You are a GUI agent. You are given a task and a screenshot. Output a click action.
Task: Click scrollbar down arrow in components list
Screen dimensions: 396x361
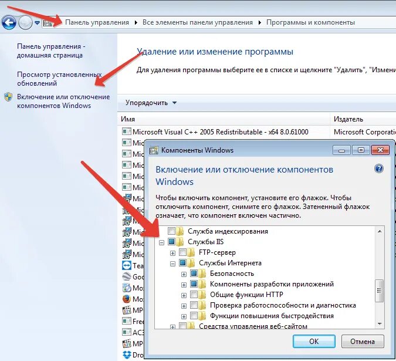[x=380, y=323]
